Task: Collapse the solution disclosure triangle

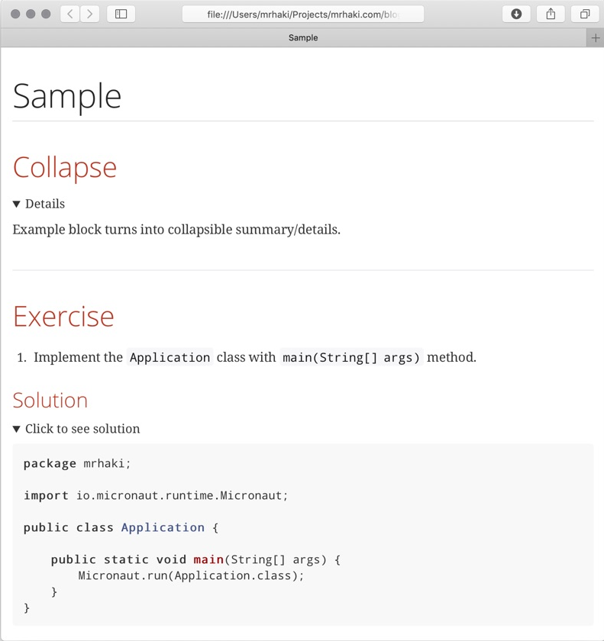Action: (17, 429)
